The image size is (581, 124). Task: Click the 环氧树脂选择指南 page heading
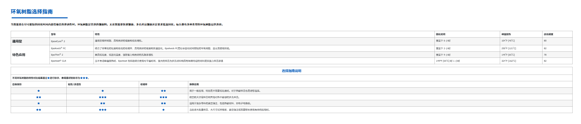point(32,12)
